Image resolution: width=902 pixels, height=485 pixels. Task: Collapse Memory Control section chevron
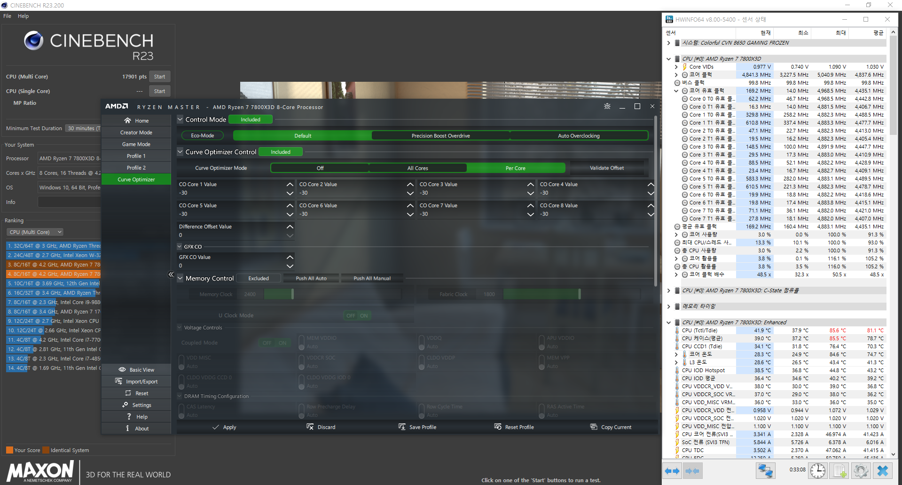(180, 278)
